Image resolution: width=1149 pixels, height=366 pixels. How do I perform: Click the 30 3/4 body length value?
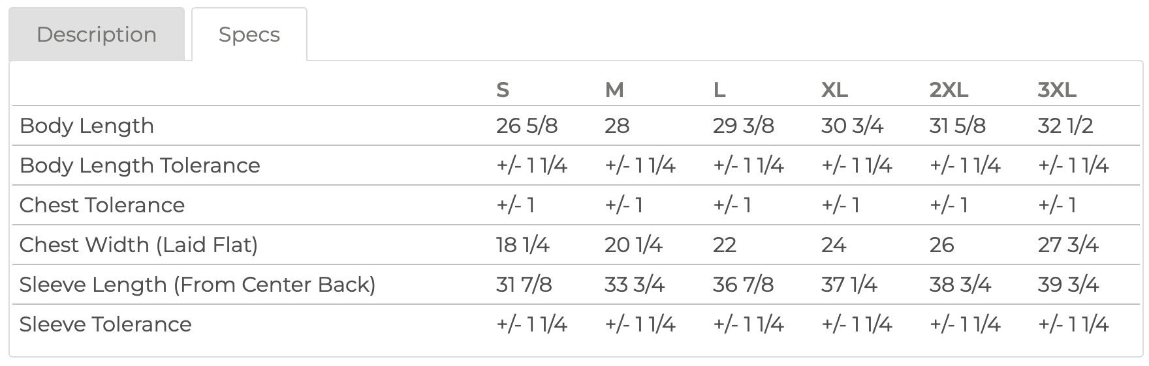[852, 126]
